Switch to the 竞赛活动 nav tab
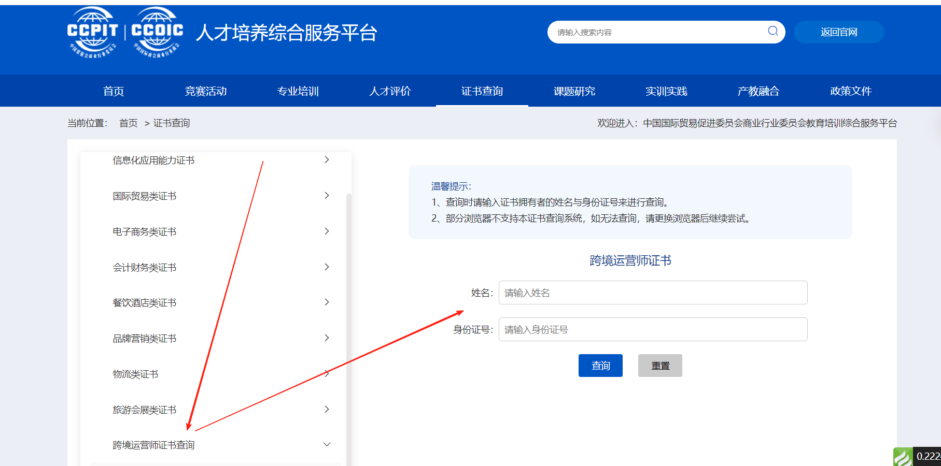Viewport: 941px width, 466px height. click(x=206, y=91)
